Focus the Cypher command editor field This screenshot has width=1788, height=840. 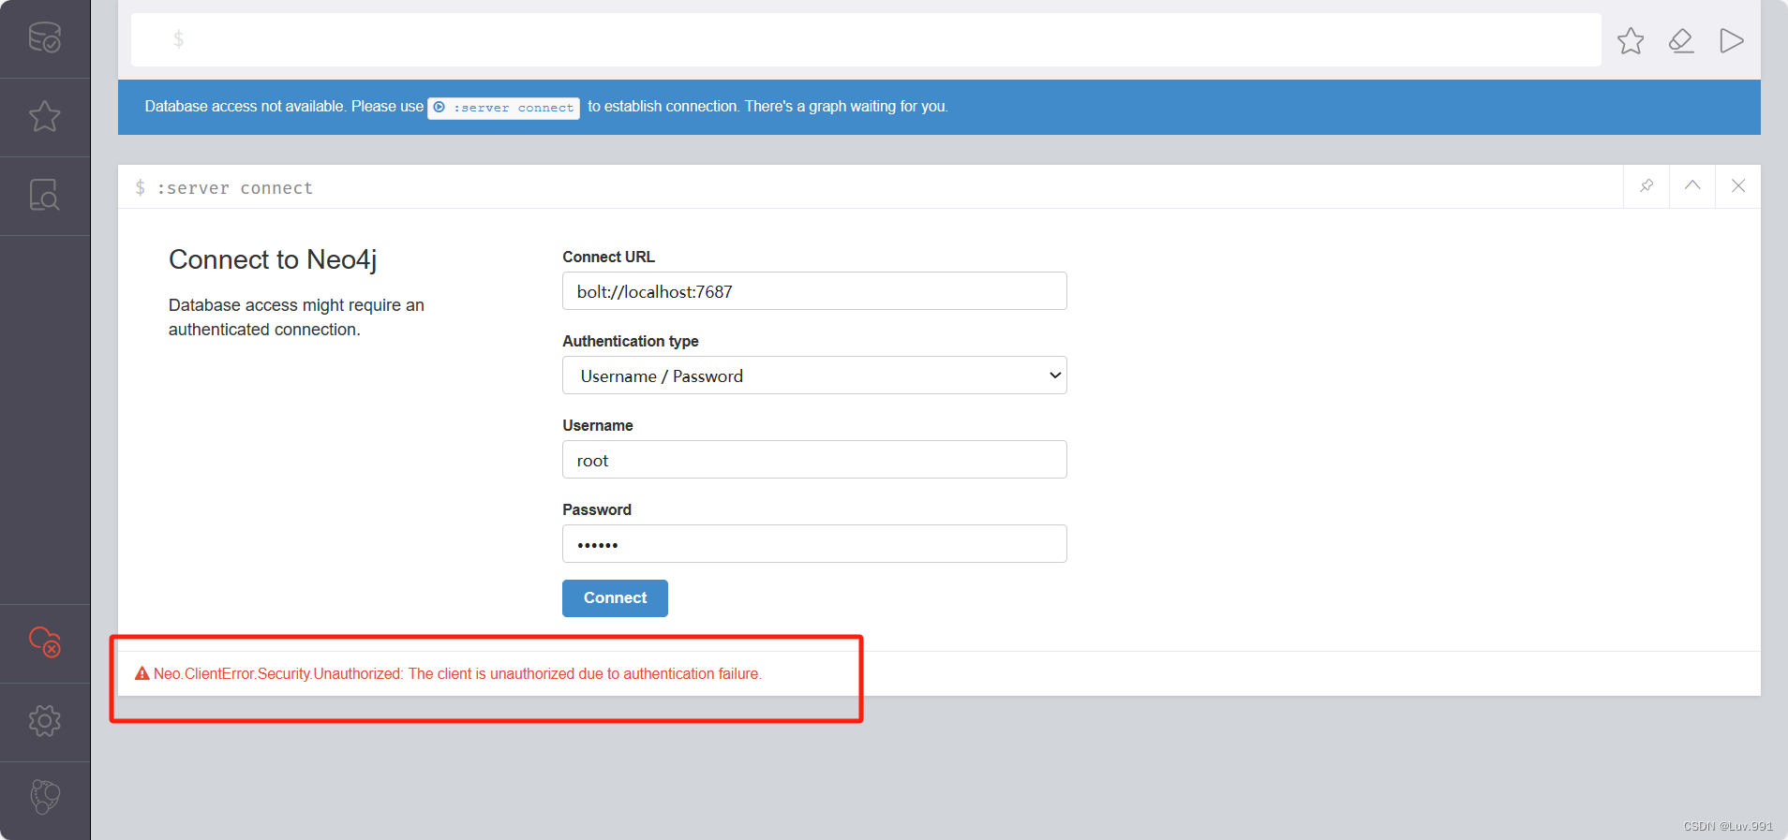click(x=866, y=39)
